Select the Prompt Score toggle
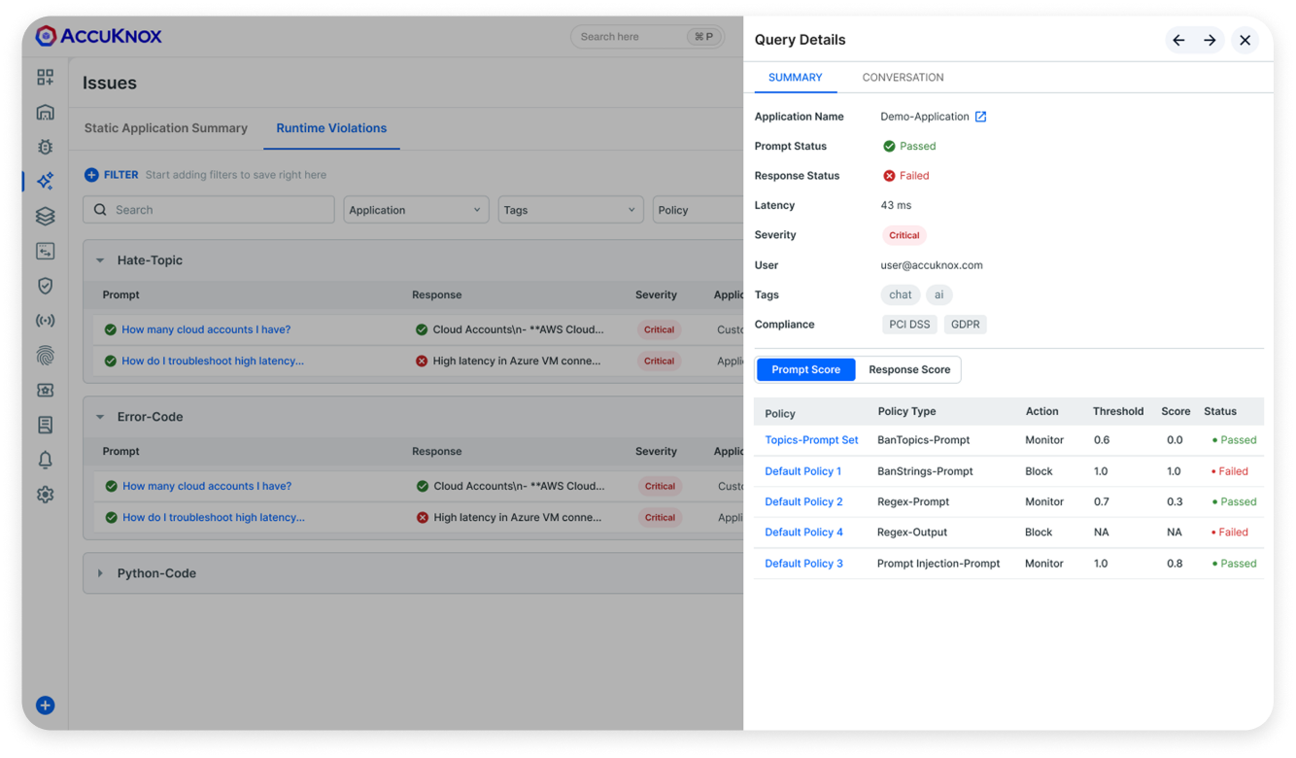The image size is (1296, 758). click(805, 369)
